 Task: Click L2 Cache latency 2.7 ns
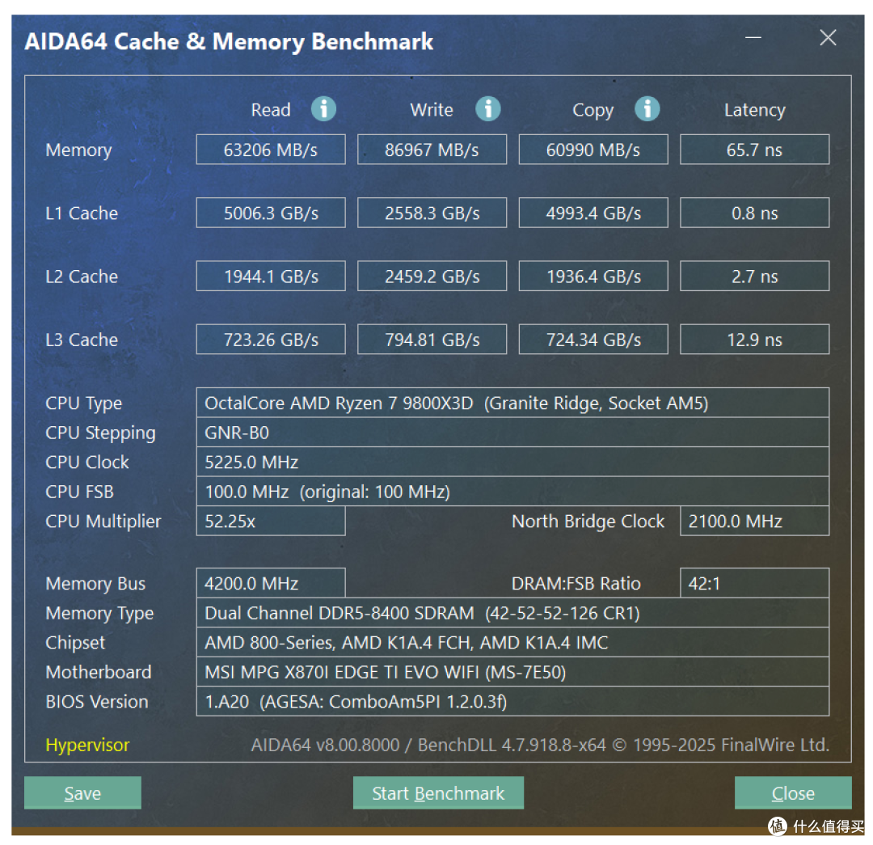click(x=754, y=276)
